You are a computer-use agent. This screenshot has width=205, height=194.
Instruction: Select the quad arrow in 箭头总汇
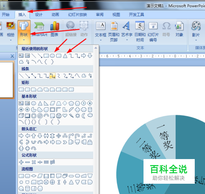[x=59, y=136]
